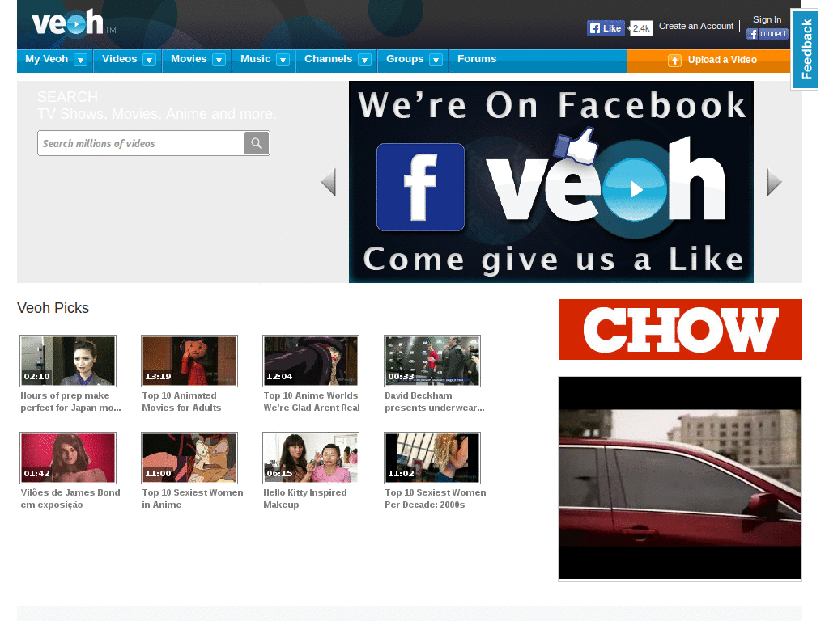829x621 pixels.
Task: Focus the Search millions of videos field
Action: click(141, 143)
